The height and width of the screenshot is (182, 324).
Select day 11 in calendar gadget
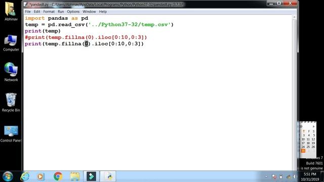click(308, 140)
